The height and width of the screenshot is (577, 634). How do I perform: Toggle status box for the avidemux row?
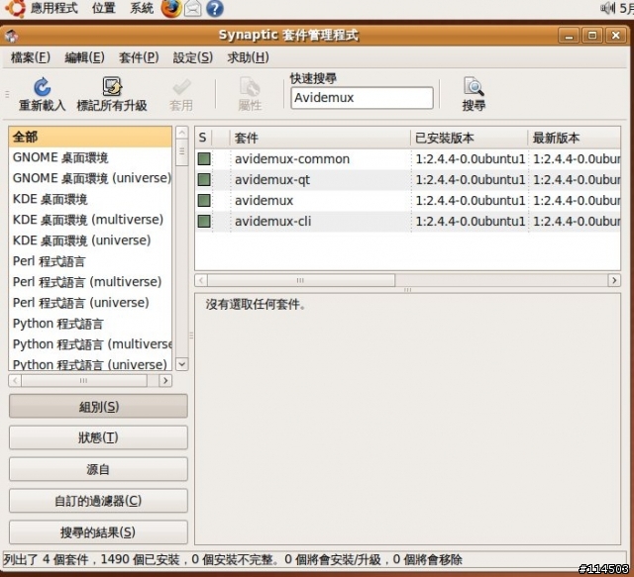(x=204, y=200)
